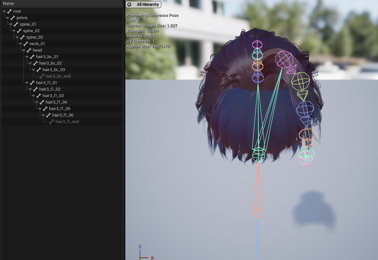Collapse the hair3_bc_02 node arrow
This screenshot has height=260, width=378.
[x=31, y=63]
